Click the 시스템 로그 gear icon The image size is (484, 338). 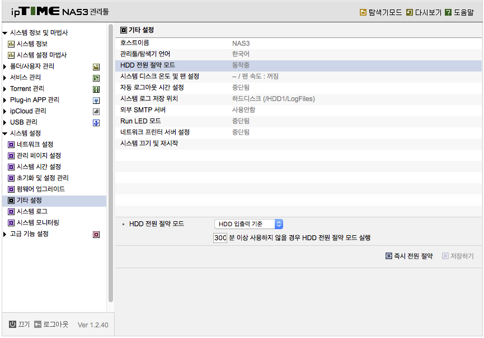(11, 212)
